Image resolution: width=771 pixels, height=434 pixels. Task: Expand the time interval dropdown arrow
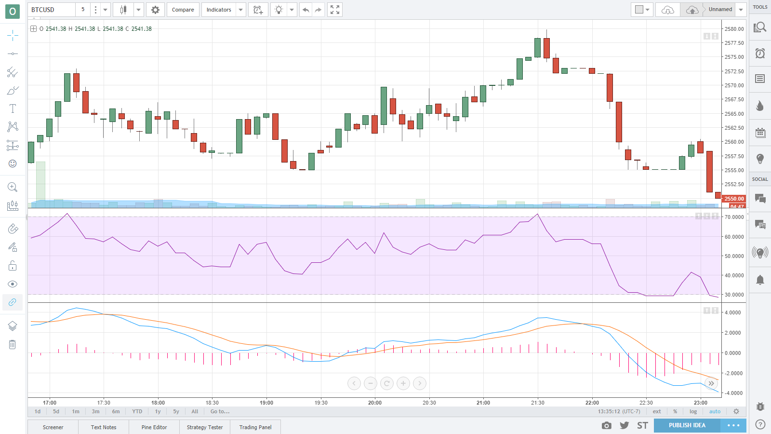coord(105,10)
